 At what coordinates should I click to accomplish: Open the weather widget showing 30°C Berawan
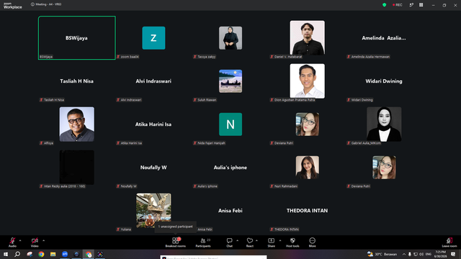coord(382,254)
